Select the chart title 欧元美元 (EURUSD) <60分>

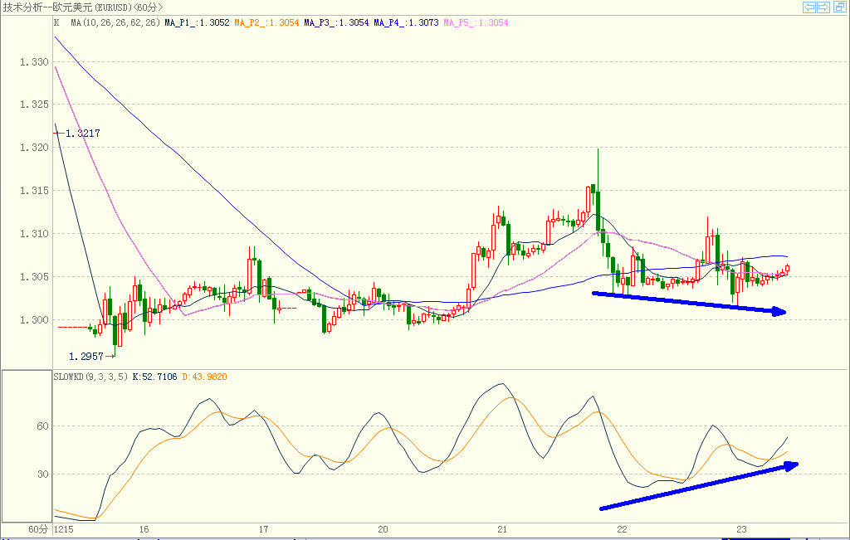[x=107, y=7]
